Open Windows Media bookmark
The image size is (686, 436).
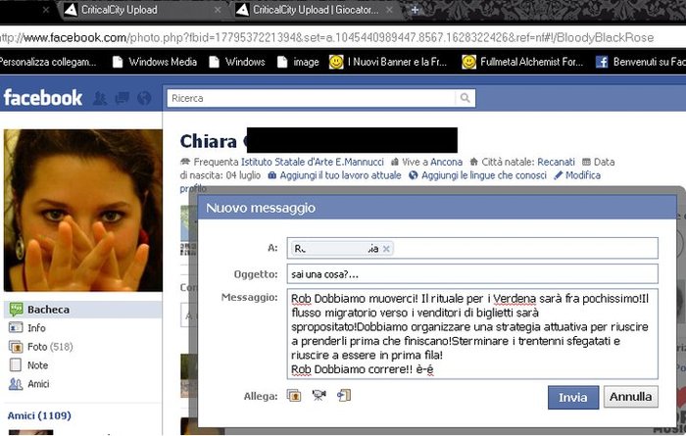(155, 62)
